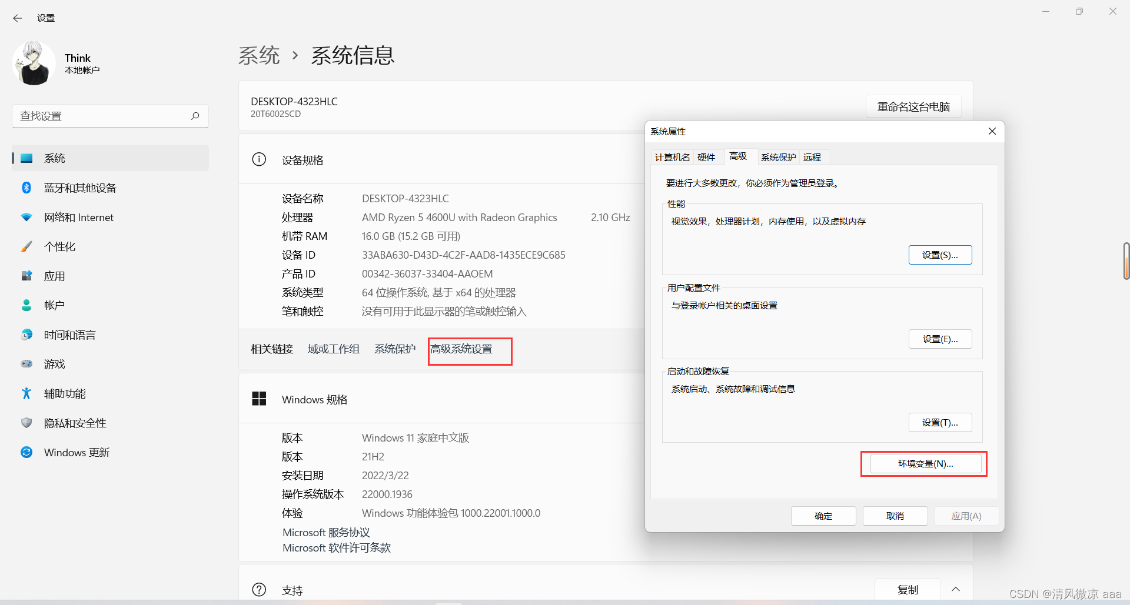Select the 系统 monitor icon in sidebar
Image resolution: width=1130 pixels, height=605 pixels.
(26, 158)
